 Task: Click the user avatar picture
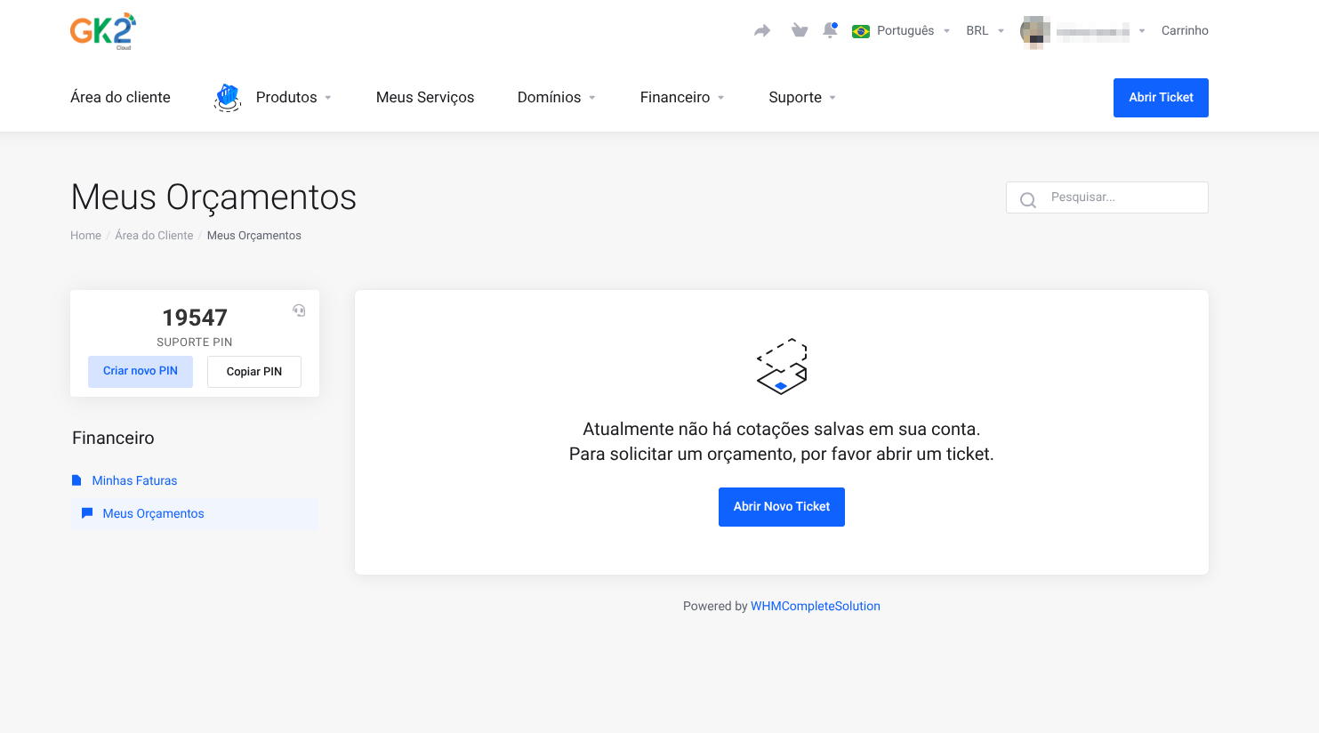coord(1035,31)
